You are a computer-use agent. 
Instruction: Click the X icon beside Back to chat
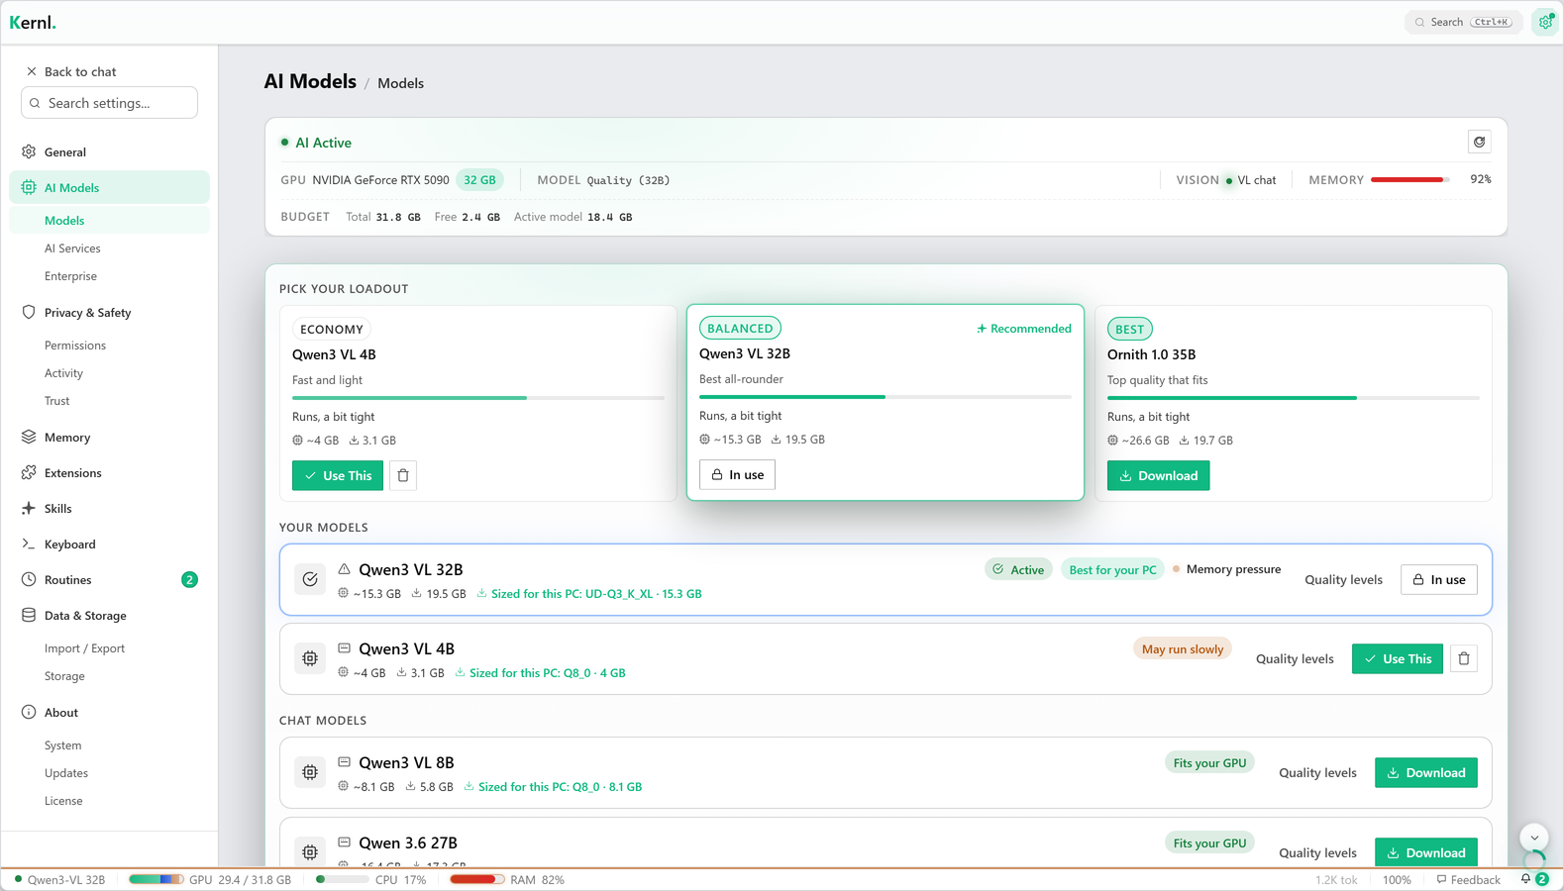pyautogui.click(x=32, y=71)
